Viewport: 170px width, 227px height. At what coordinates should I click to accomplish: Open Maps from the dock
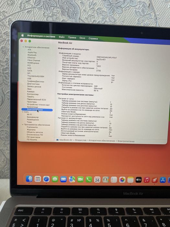72,180
